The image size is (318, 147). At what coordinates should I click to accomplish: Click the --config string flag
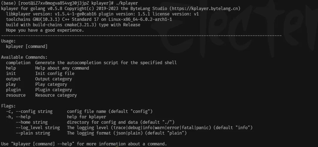click(x=34, y=111)
